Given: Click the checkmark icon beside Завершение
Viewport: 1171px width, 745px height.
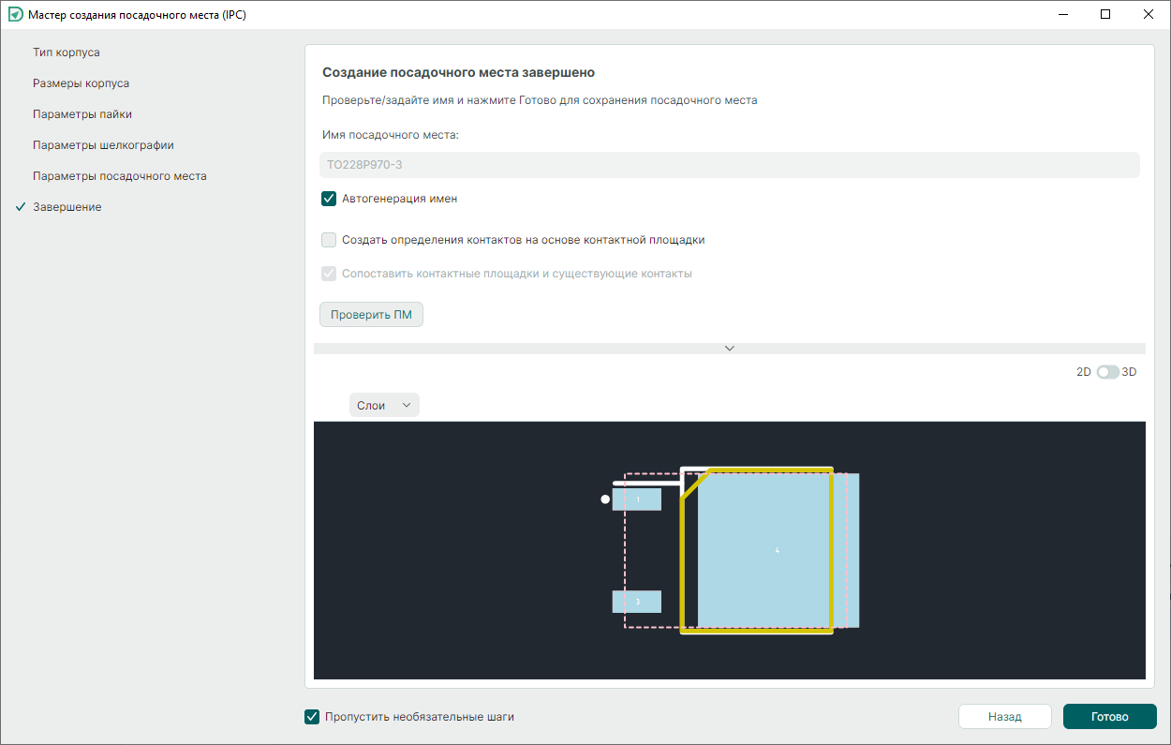Looking at the screenshot, I should (20, 207).
